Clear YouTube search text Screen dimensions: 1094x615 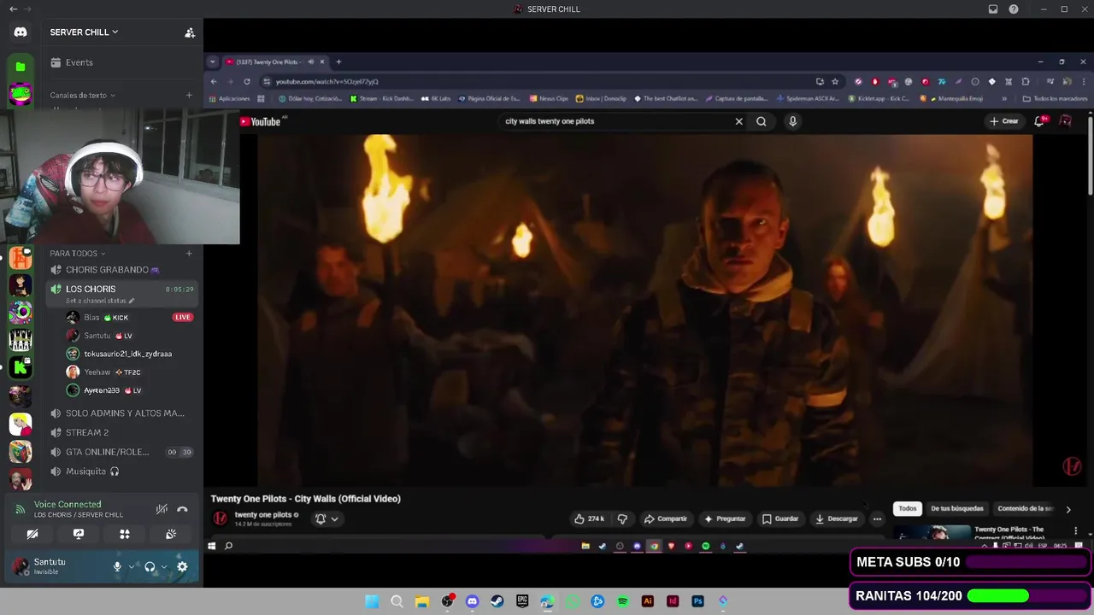[x=739, y=121]
